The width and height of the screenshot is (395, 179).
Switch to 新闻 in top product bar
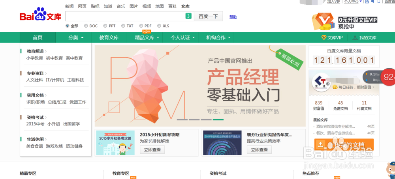(x=69, y=6)
